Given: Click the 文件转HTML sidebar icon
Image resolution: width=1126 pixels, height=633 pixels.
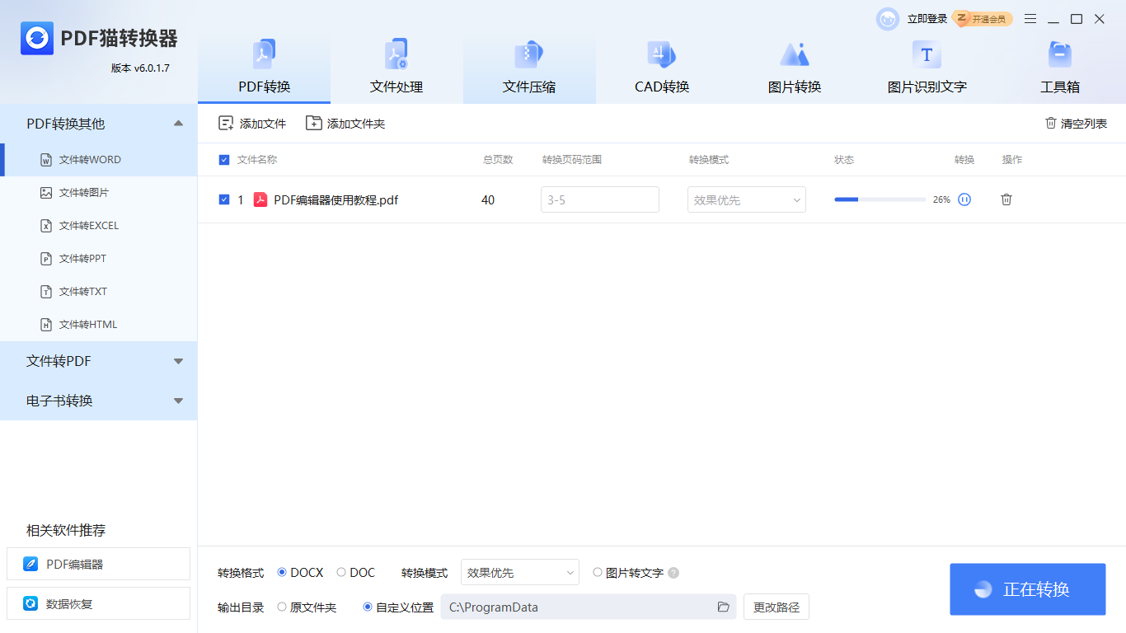Looking at the screenshot, I should (46, 325).
